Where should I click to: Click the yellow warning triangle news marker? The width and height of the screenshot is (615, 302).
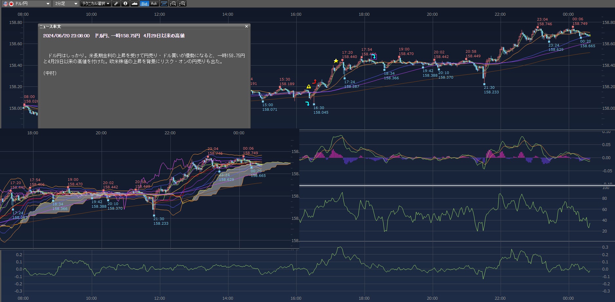[308, 87]
